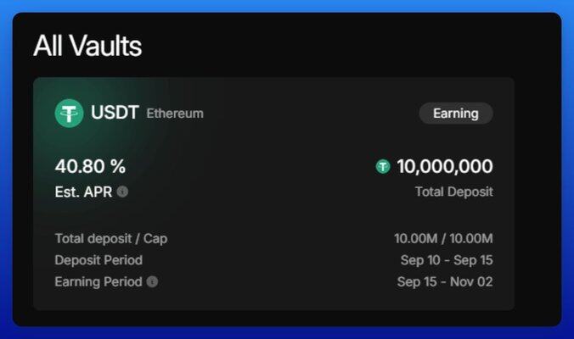This screenshot has width=574, height=339.
Task: Click the Ethereum network label
Action: pyautogui.click(x=175, y=114)
